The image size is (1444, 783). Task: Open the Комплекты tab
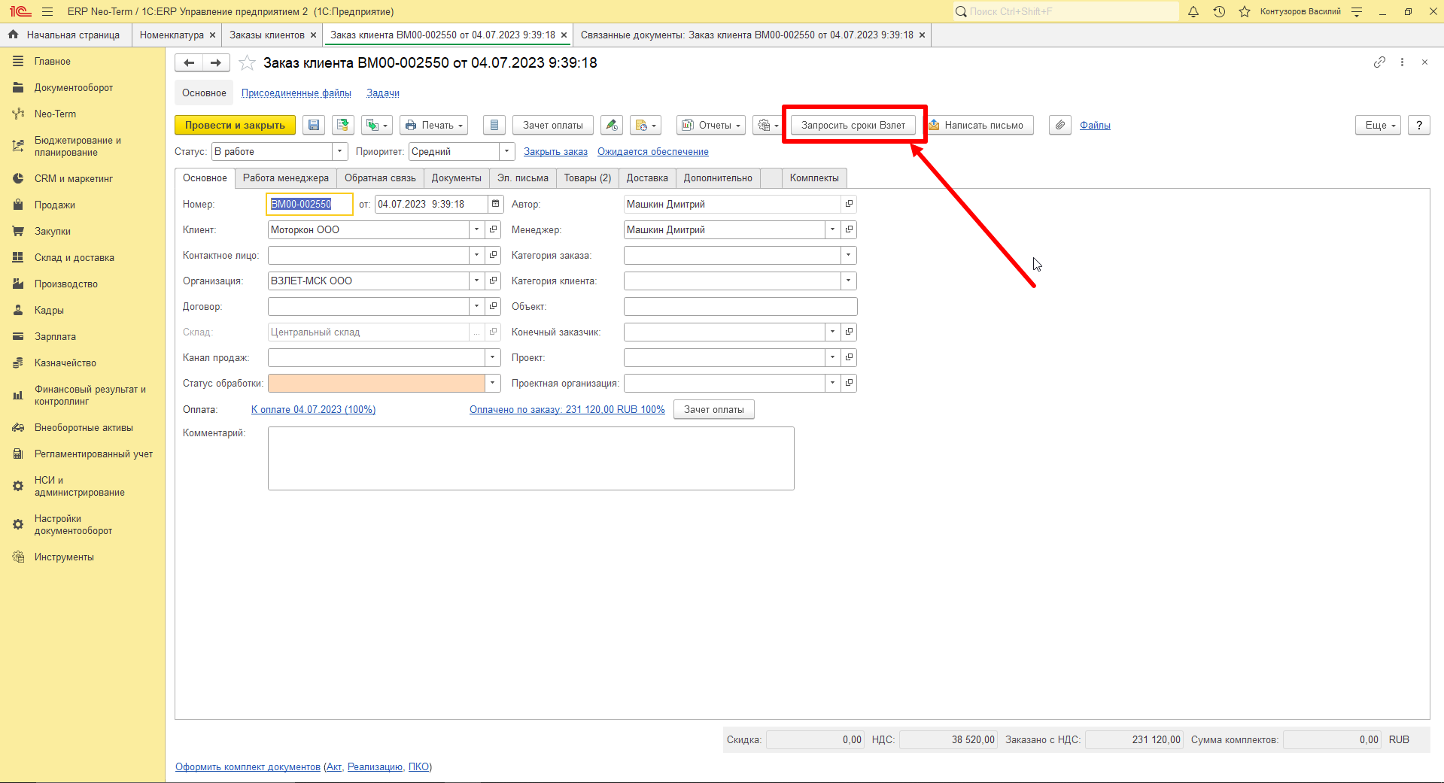pyautogui.click(x=814, y=178)
